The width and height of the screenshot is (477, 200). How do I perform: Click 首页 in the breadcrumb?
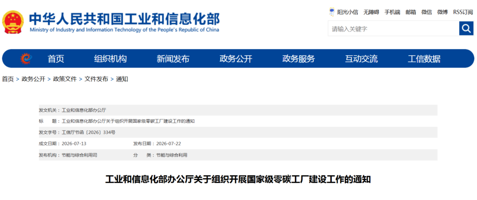[8, 79]
